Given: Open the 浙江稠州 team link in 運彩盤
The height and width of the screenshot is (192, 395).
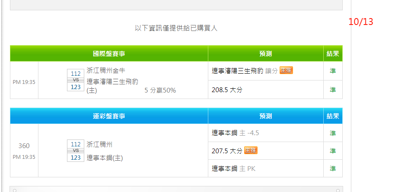Looking at the screenshot, I should click(99, 144).
